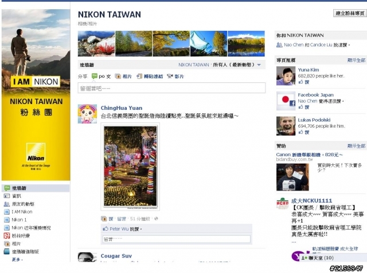Click the NCKU ad logo image
This screenshot has width=367, height=273.
[283, 203]
